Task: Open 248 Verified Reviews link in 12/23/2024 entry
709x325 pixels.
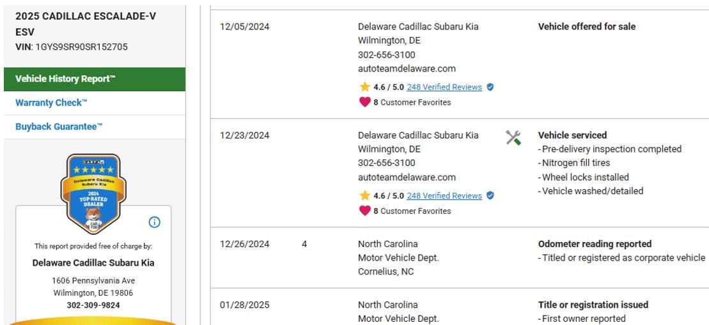Action: coord(444,196)
